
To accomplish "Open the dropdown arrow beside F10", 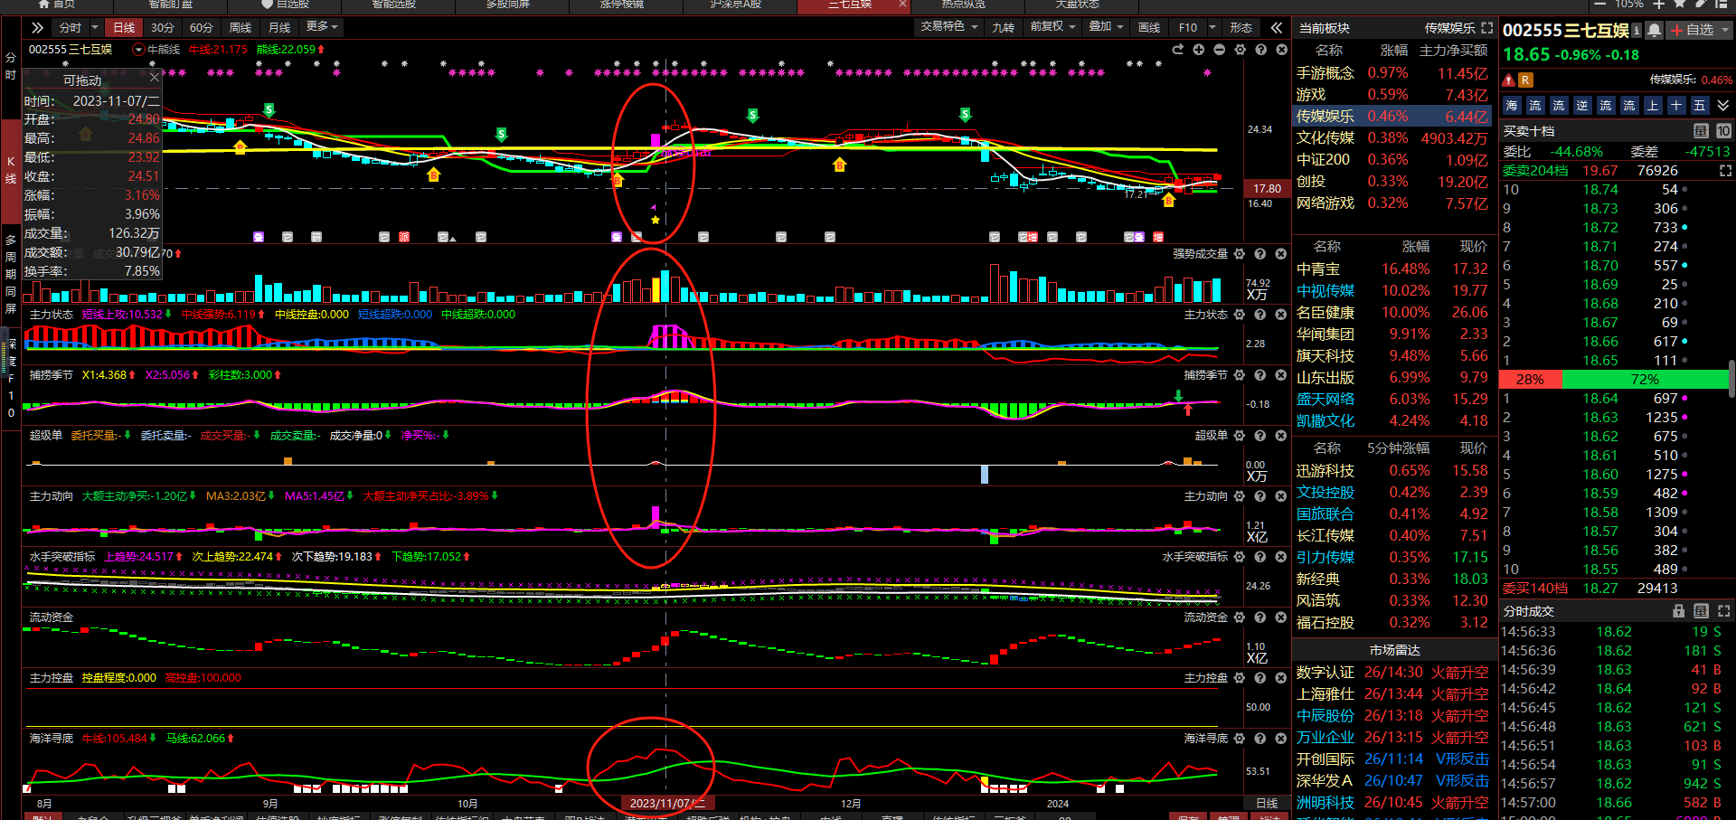I will click(x=1213, y=27).
